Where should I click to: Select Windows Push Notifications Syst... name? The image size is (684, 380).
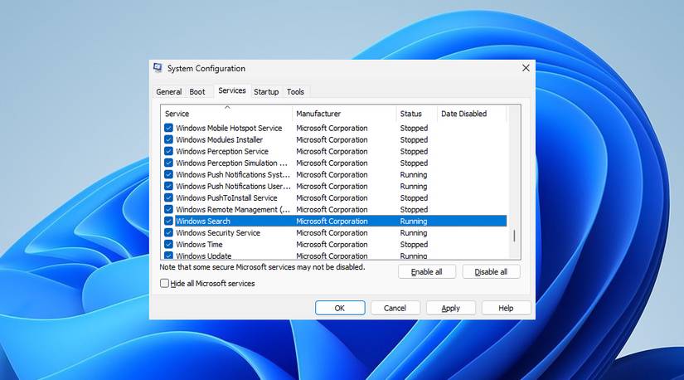click(233, 174)
